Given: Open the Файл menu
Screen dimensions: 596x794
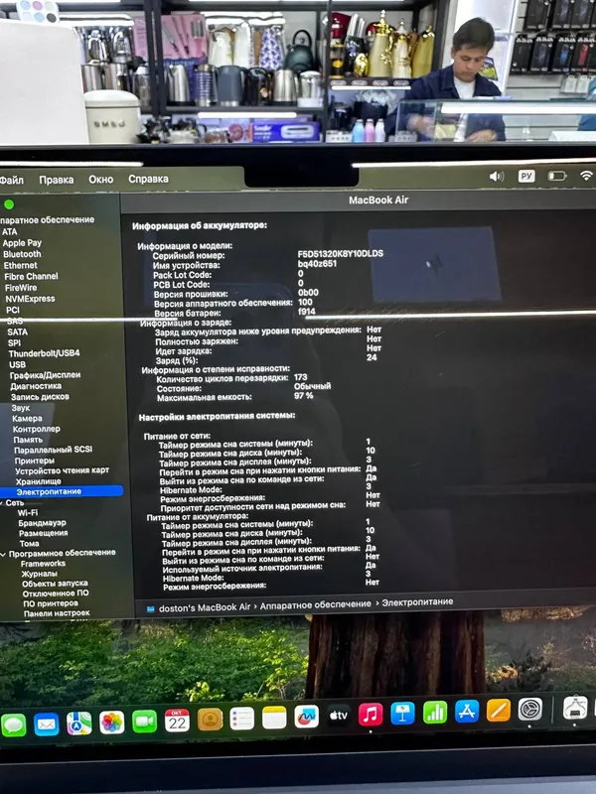Looking at the screenshot, I should tap(12, 180).
